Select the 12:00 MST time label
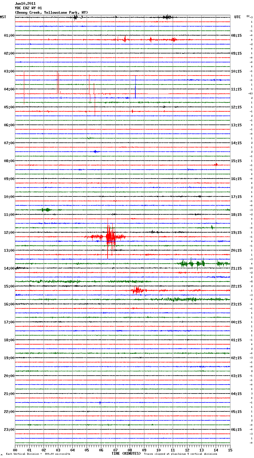Image resolution: width=254 pixels, height=458 pixels. pyautogui.click(x=9, y=233)
